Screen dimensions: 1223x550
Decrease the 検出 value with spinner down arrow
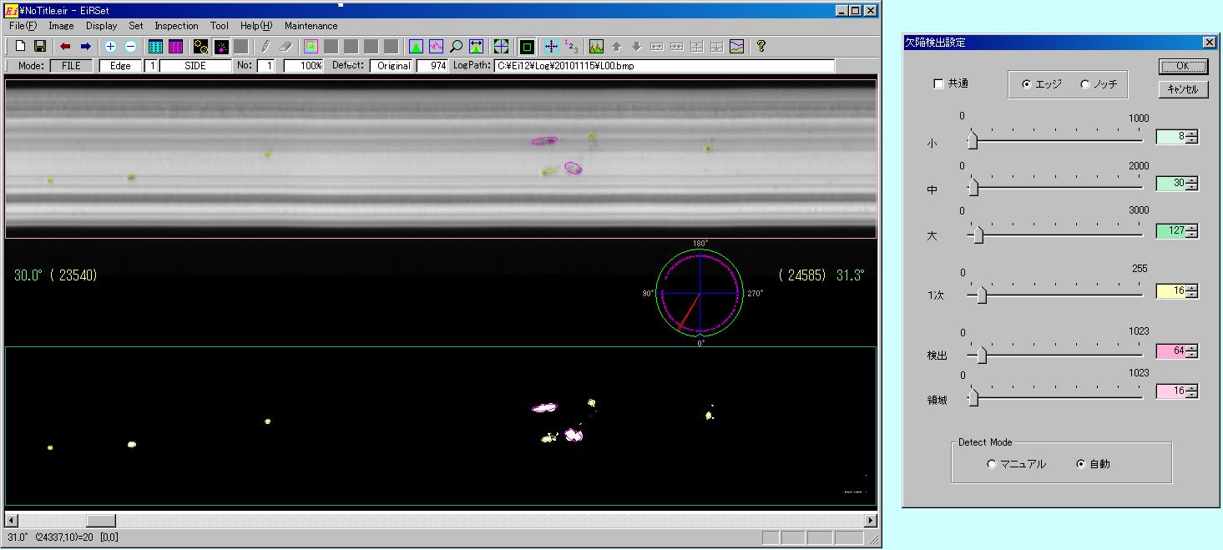tap(1192, 356)
